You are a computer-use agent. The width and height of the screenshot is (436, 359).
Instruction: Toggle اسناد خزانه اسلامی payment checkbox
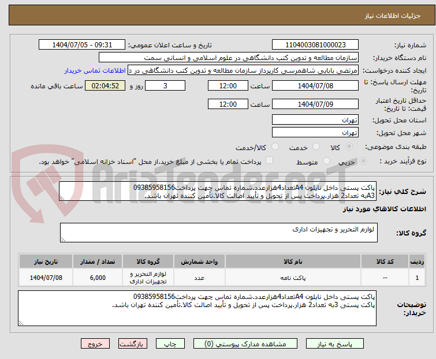click(270, 160)
